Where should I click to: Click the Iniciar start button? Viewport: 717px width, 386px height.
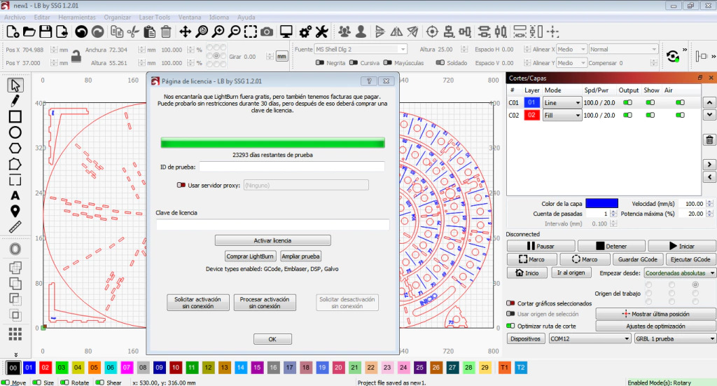point(682,246)
